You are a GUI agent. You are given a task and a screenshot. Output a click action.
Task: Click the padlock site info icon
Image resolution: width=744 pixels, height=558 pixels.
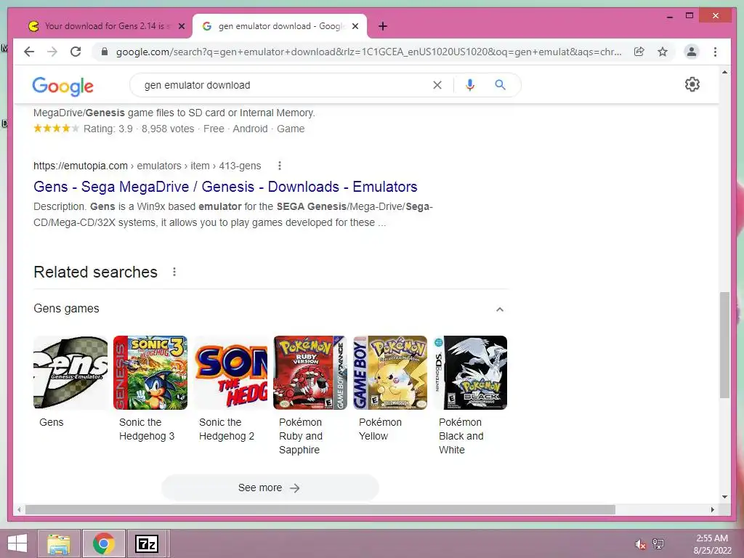tap(105, 52)
